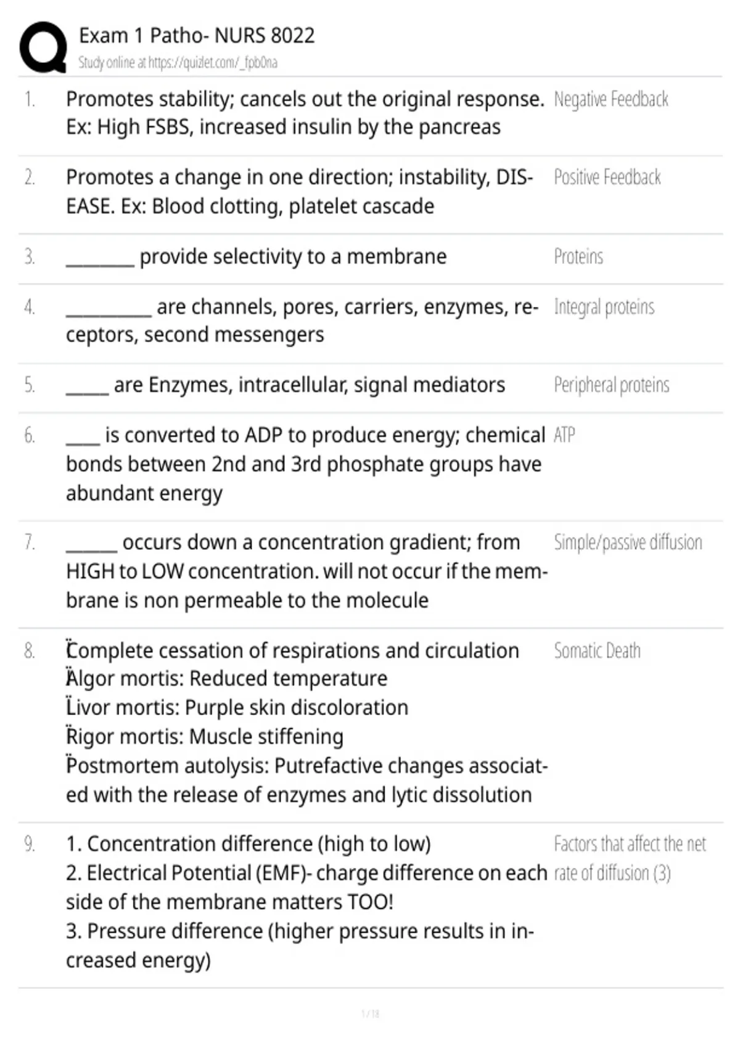This screenshot has height=1048, width=740.
Task: Click the Simple/passive diffusion answer
Action: (x=628, y=542)
